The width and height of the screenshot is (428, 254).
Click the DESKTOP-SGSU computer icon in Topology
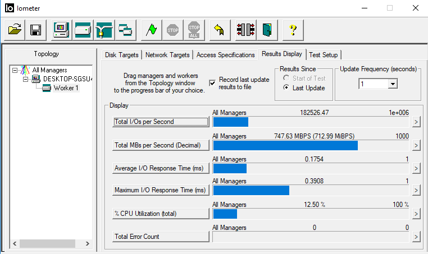[36, 79]
